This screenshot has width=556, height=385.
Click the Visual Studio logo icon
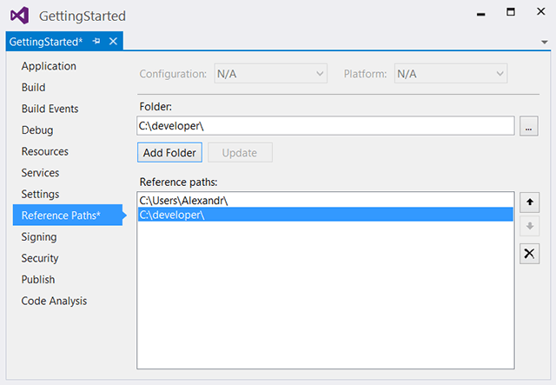(x=19, y=16)
